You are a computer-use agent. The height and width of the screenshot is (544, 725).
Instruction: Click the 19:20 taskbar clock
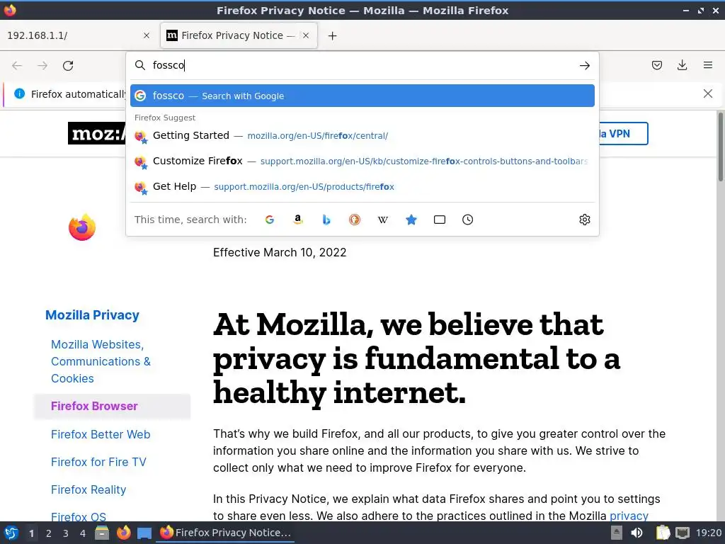tap(708, 533)
